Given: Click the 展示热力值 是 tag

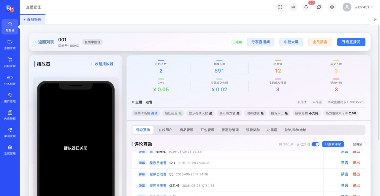Looking at the screenshot, I should point(229,113).
